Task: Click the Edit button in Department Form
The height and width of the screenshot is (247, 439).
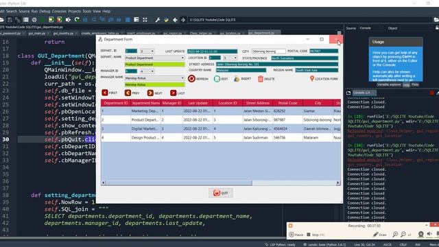Action: pyautogui.click(x=221, y=79)
